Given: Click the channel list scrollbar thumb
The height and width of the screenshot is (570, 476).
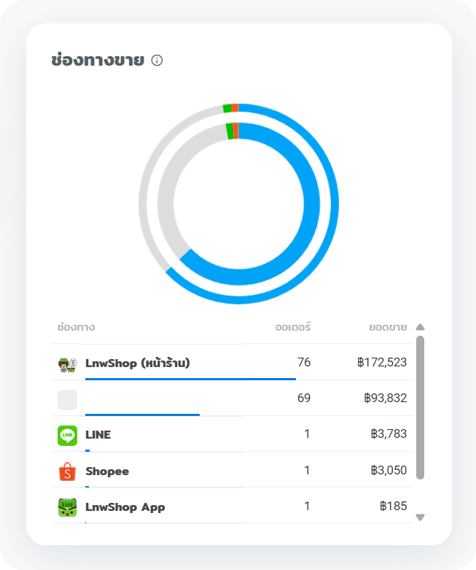Looking at the screenshot, I should tap(420, 407).
